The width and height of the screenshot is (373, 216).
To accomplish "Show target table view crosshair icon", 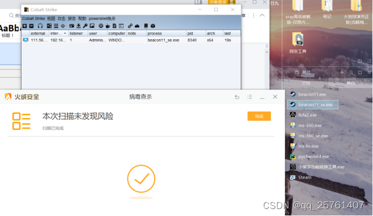I will (x=63, y=26).
